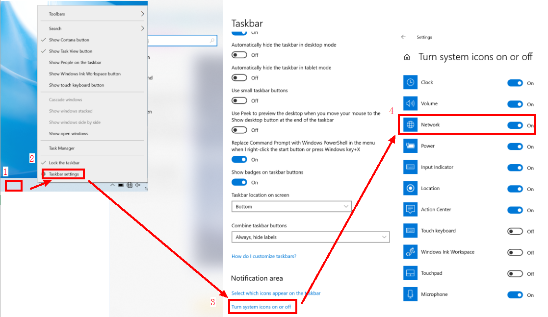Open 'Taskbar location on screen' dropdown
The image size is (548, 317).
[x=291, y=207]
